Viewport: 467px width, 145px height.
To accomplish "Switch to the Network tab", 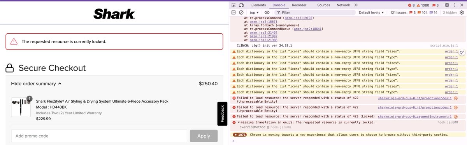I will pyautogui.click(x=343, y=5).
